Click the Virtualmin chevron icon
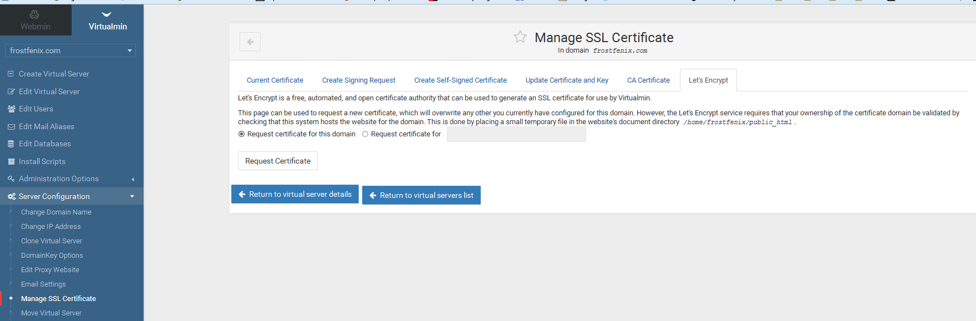This screenshot has width=976, height=321. pyautogui.click(x=107, y=14)
